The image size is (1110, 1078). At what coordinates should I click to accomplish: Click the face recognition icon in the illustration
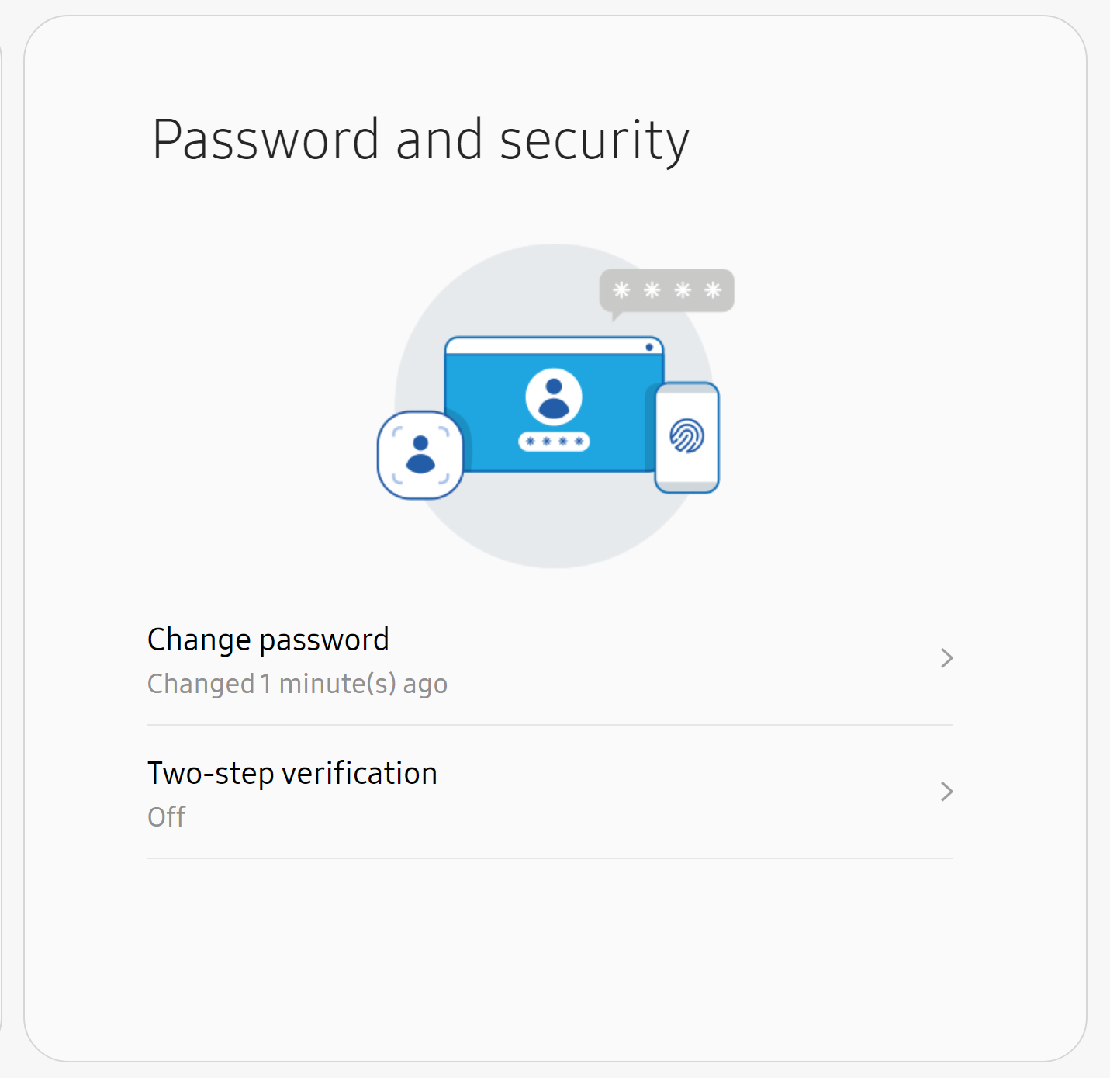pyautogui.click(x=420, y=455)
